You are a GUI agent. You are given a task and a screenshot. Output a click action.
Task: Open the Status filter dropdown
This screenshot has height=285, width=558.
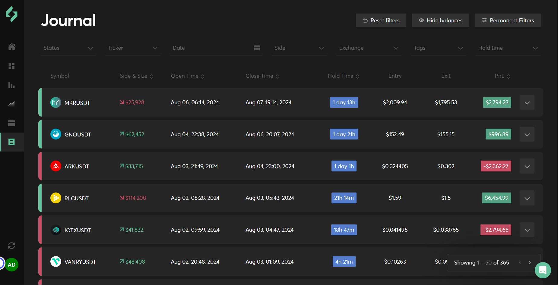(x=68, y=48)
